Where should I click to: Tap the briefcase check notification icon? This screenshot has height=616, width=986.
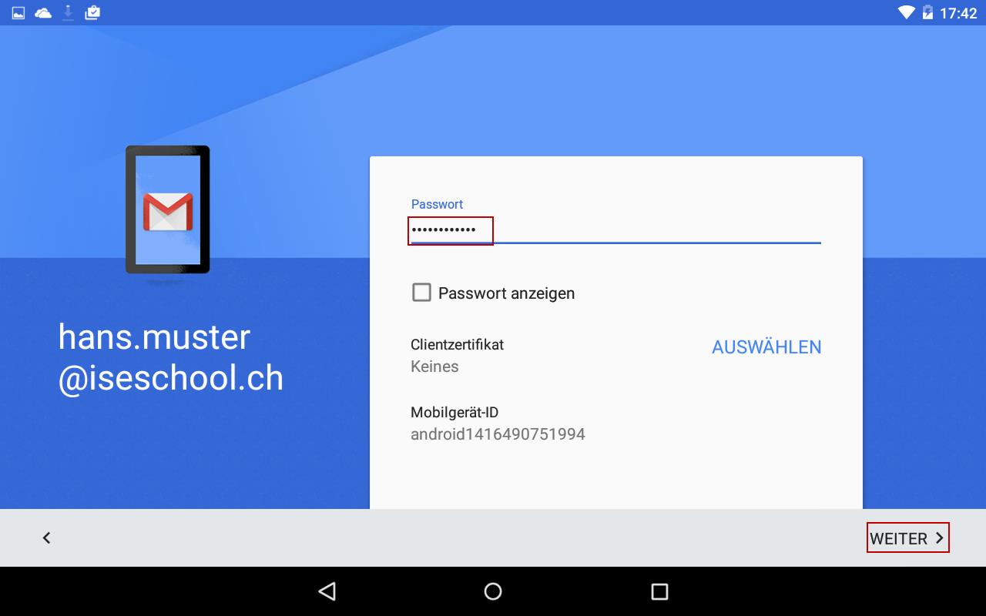[92, 12]
